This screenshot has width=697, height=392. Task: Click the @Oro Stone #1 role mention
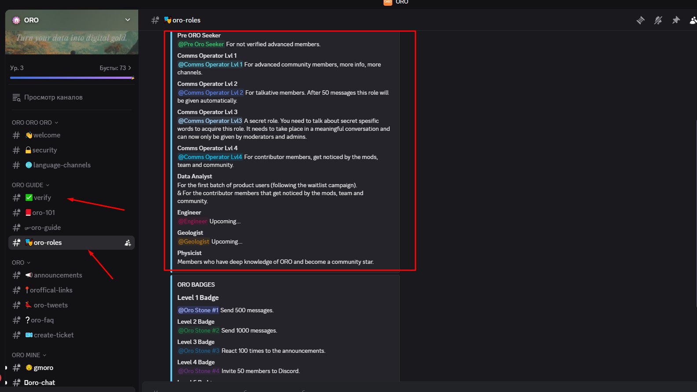pyautogui.click(x=198, y=310)
